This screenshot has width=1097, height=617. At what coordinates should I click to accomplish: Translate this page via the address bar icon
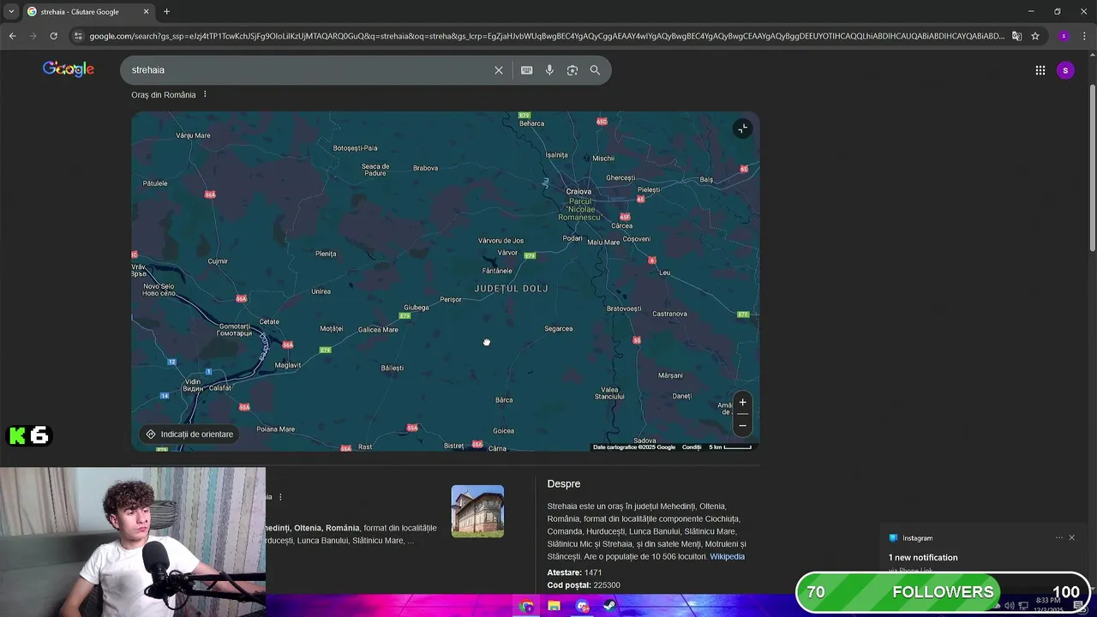[1016, 36]
